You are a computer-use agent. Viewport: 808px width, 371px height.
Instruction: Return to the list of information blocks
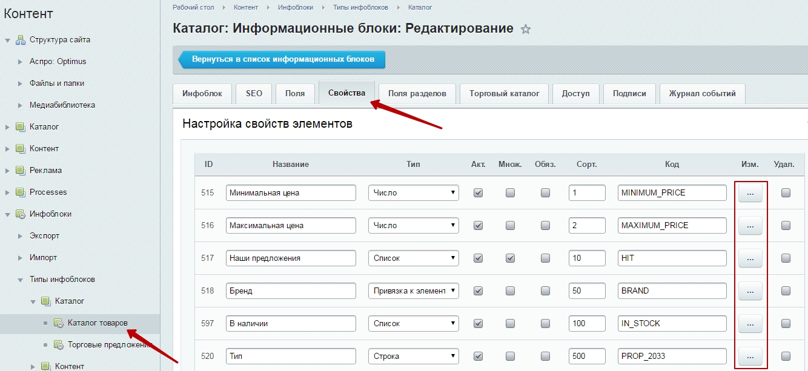[282, 60]
